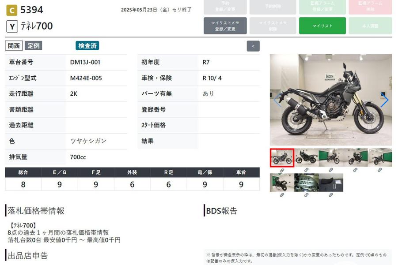
Task: Click the 予約 登録/変更 button
Action: tap(225, 7)
